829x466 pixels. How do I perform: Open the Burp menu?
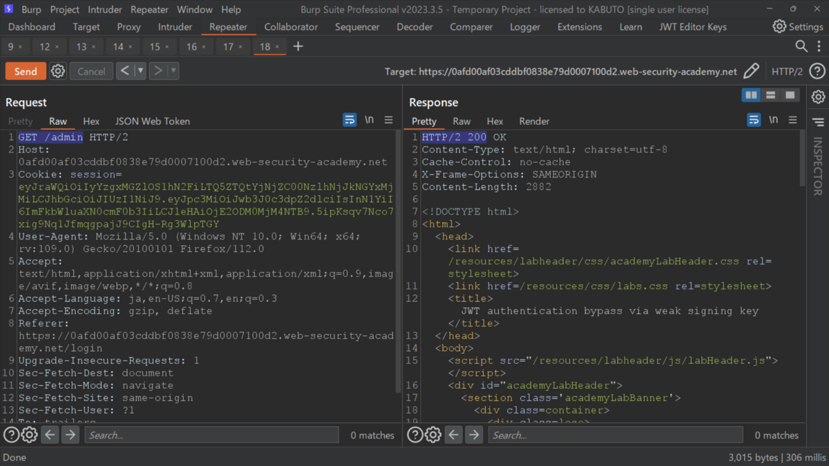point(31,10)
